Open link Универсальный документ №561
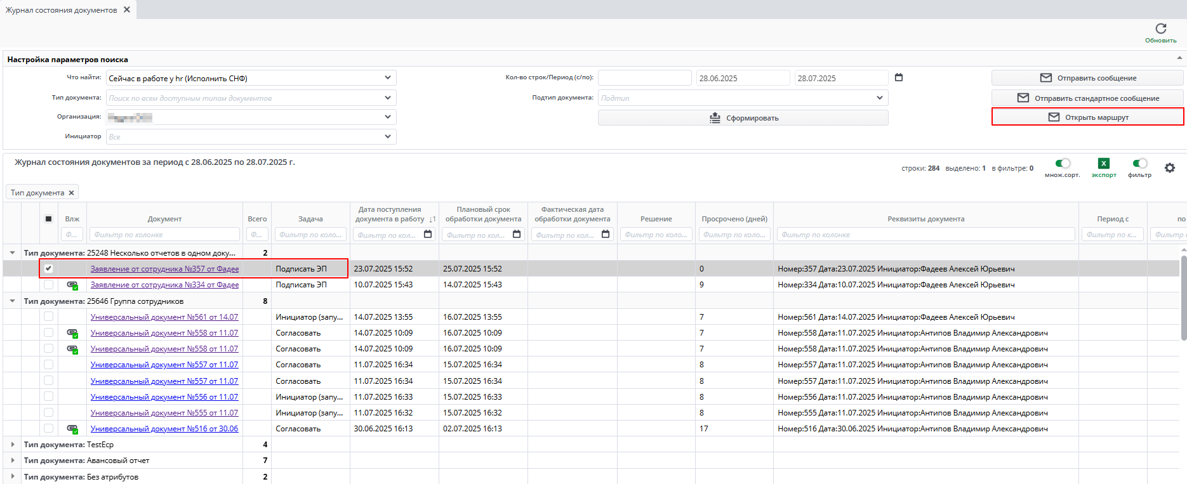Screen dimensions: 1187x484 click(x=164, y=317)
